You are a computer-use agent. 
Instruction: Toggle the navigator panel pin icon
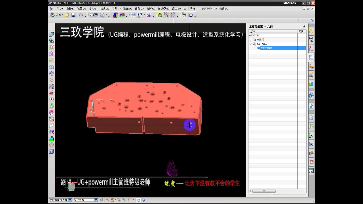pyautogui.click(x=304, y=26)
